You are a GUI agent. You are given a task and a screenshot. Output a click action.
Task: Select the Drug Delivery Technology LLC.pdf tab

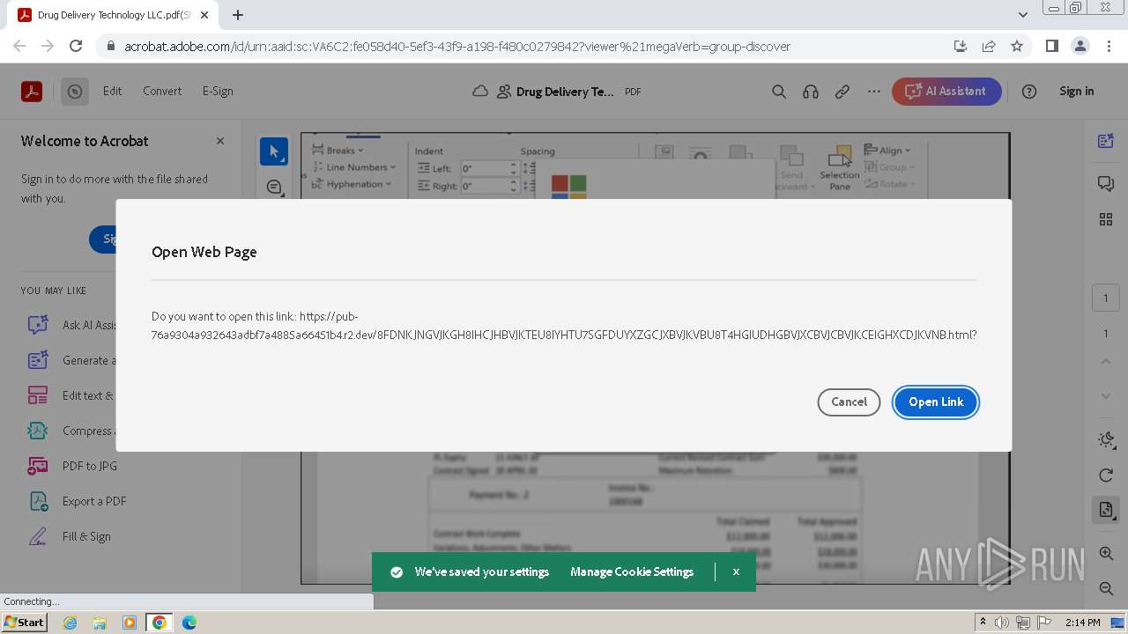(x=113, y=15)
